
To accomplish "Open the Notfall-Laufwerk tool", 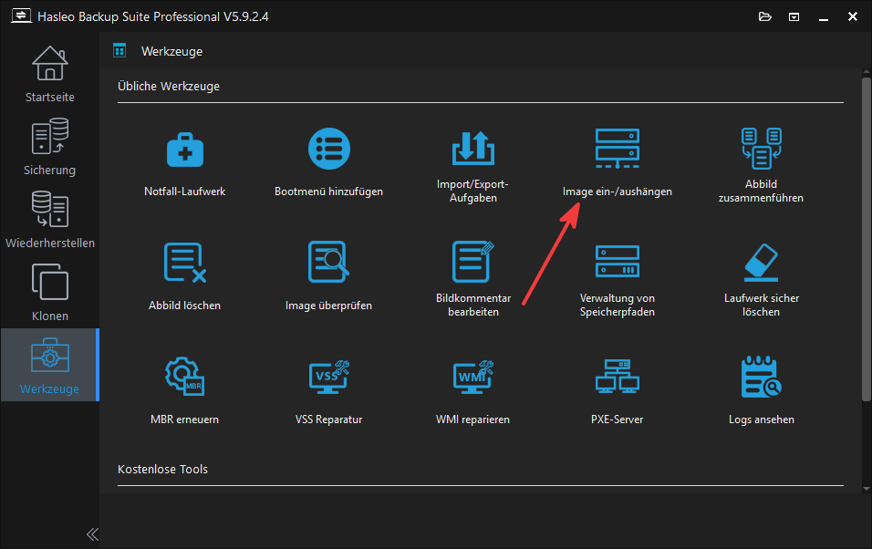I will (184, 164).
